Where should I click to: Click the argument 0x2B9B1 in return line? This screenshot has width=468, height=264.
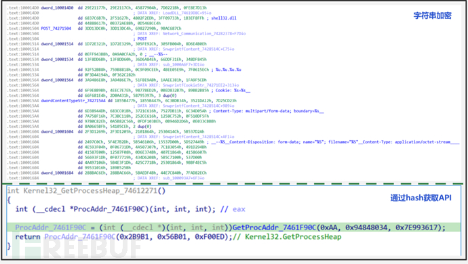click(x=135, y=237)
